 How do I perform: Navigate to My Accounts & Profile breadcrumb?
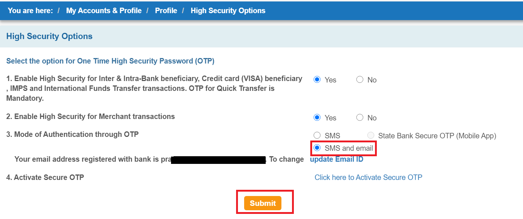pyautogui.click(x=103, y=11)
